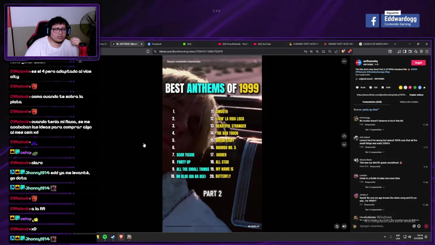Click the search magnifier in video overlay
This screenshot has height=245, width=435.
click(x=255, y=62)
